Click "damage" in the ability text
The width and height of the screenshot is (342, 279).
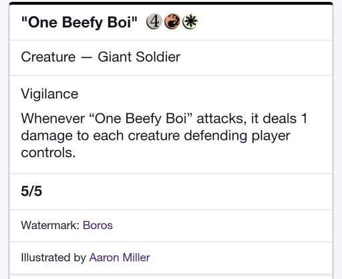click(47, 136)
